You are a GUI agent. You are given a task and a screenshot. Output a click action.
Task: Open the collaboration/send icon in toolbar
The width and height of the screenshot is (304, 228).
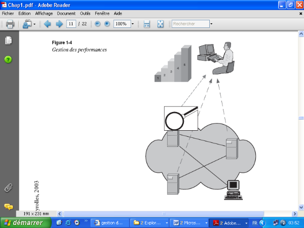pyautogui.click(x=27, y=24)
